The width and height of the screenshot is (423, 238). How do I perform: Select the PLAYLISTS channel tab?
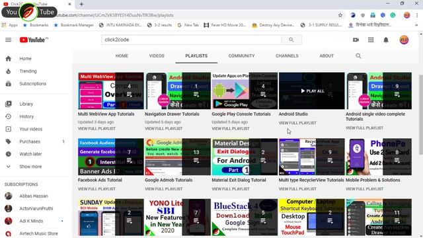(196, 56)
